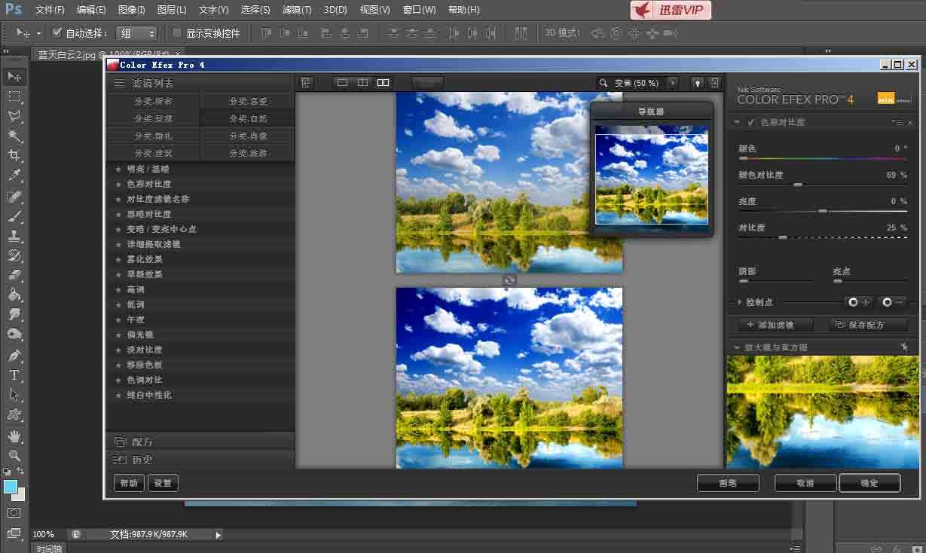Open the 组 auto-select dropdown
The width and height of the screenshot is (926, 553).
(136, 33)
